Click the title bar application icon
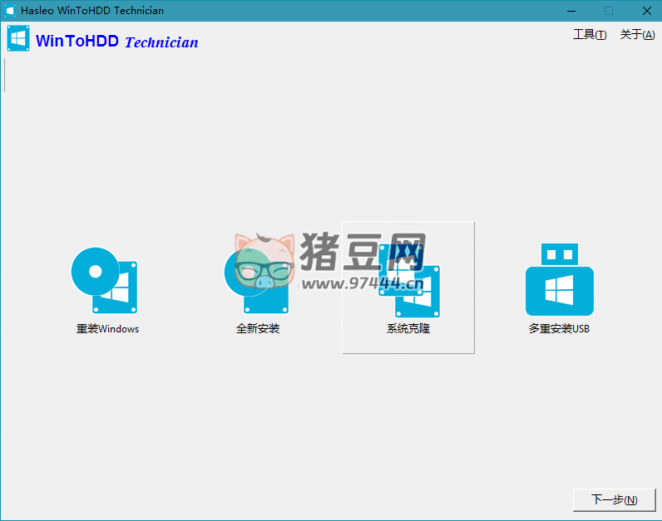Screen dimensions: 662x521 point(10,11)
